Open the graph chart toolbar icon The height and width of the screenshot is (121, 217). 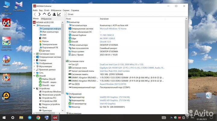coord(59,14)
